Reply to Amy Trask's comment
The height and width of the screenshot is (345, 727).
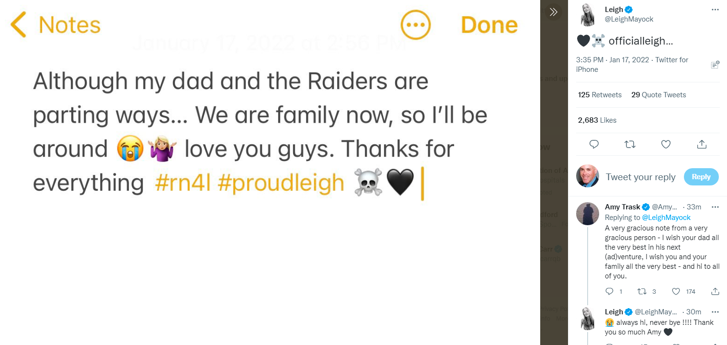(610, 291)
